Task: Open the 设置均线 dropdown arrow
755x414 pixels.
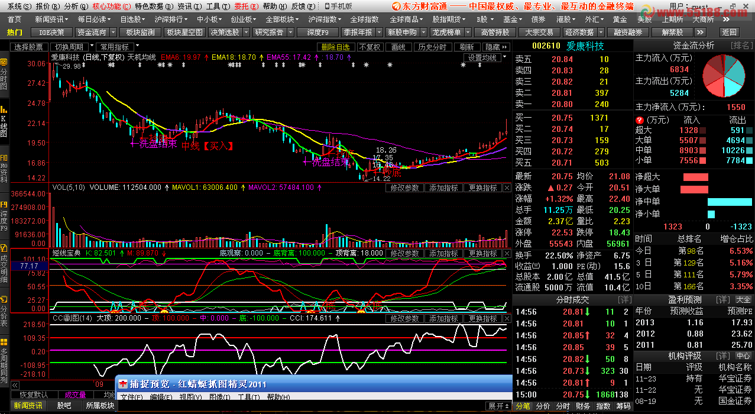Action: pyautogui.click(x=504, y=57)
